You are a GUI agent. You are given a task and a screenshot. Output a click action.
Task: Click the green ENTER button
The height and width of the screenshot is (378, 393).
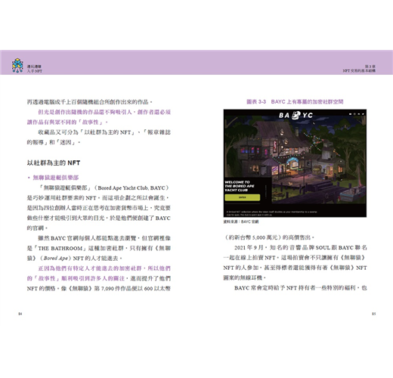pos(242,197)
